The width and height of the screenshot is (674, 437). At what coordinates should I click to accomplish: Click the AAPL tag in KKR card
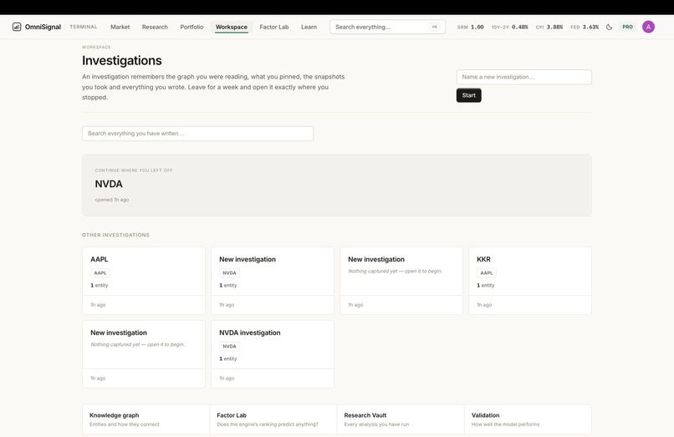point(487,273)
